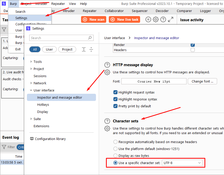
Task: Switch to the Decoder tab
Action: click(x=162, y=11)
